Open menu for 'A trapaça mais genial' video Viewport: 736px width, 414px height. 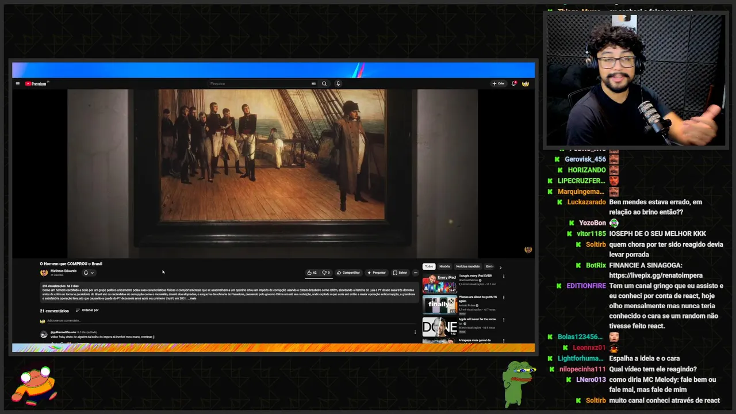504,341
